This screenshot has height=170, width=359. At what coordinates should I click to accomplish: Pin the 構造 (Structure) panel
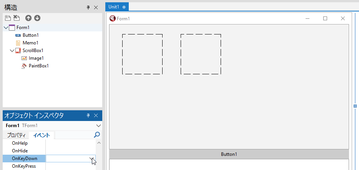[x=88, y=7]
